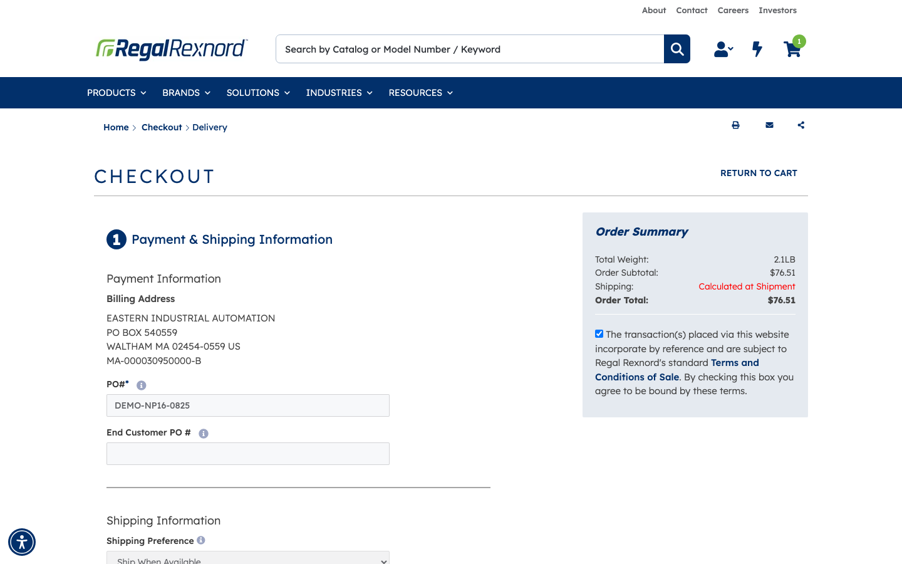Expand the RESOURCES menu
Viewport: 902px width, 564px height.
click(420, 93)
